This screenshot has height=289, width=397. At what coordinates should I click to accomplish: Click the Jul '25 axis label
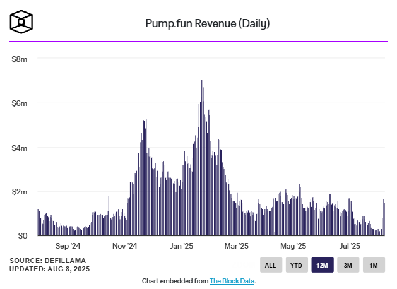point(350,246)
